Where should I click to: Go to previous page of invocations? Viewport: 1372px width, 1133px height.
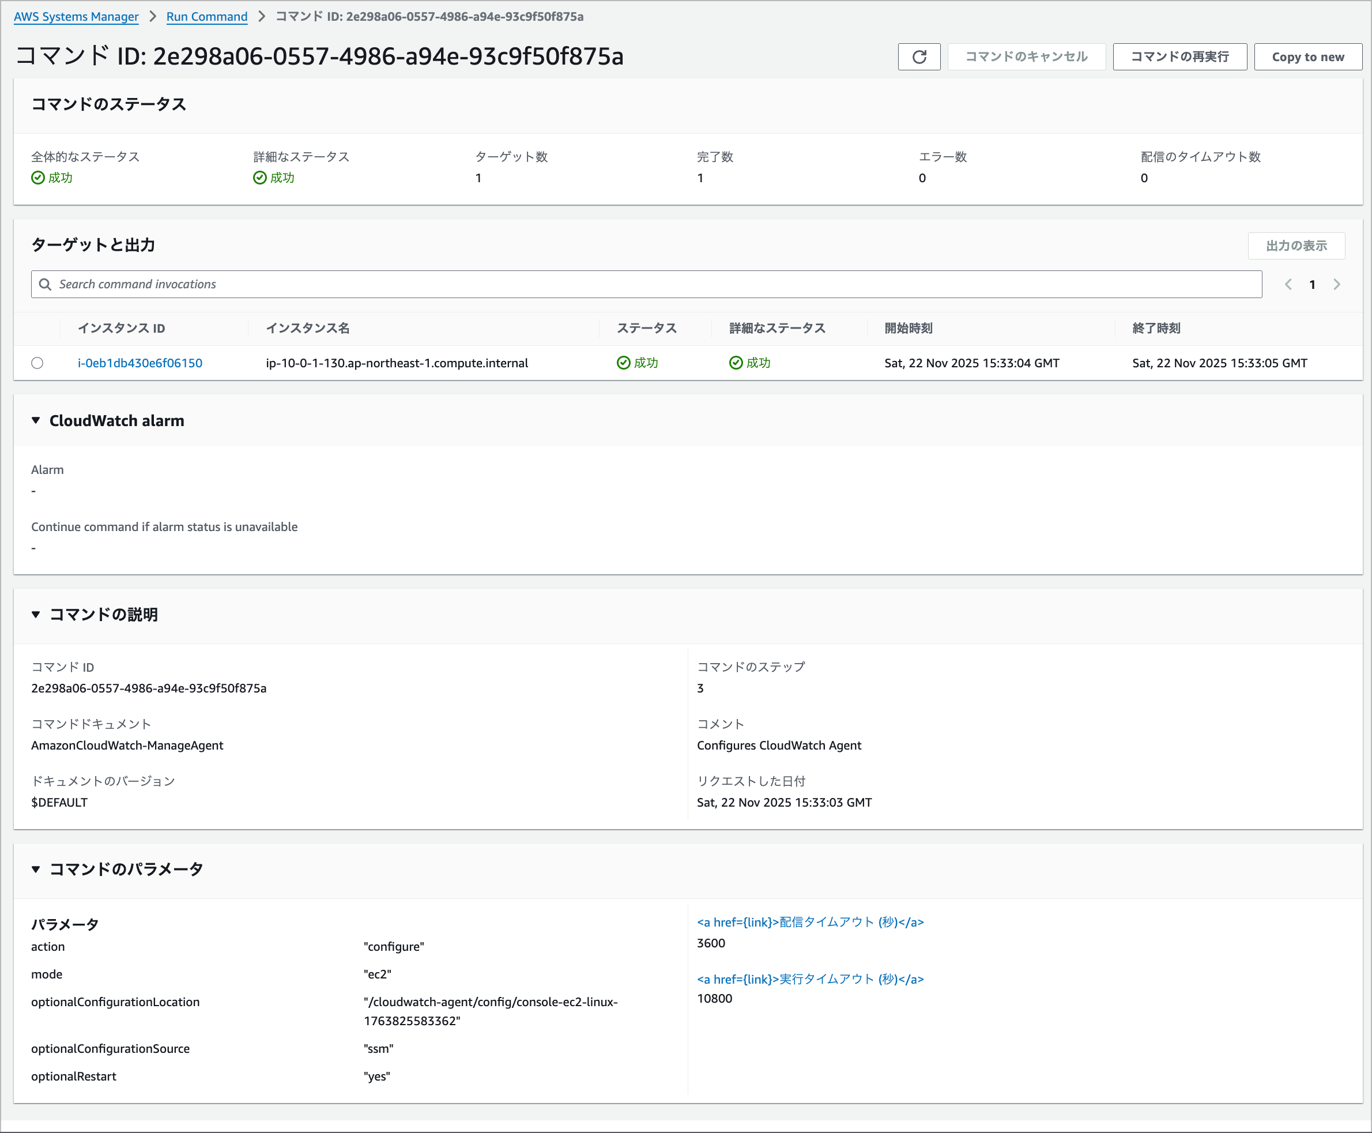(1288, 285)
